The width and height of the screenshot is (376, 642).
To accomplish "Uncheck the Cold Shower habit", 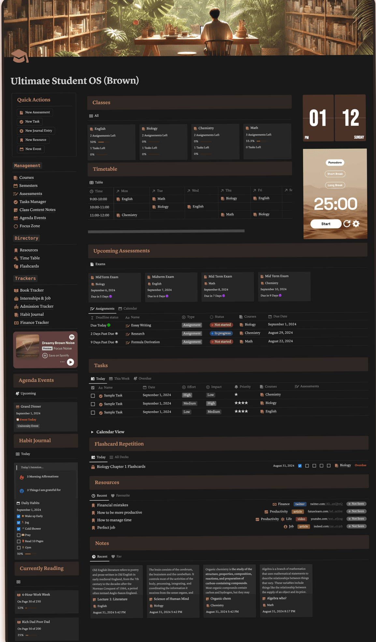I will click(x=19, y=529).
